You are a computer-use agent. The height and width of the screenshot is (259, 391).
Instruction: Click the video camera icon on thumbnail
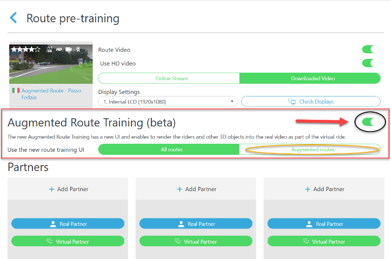[69, 50]
